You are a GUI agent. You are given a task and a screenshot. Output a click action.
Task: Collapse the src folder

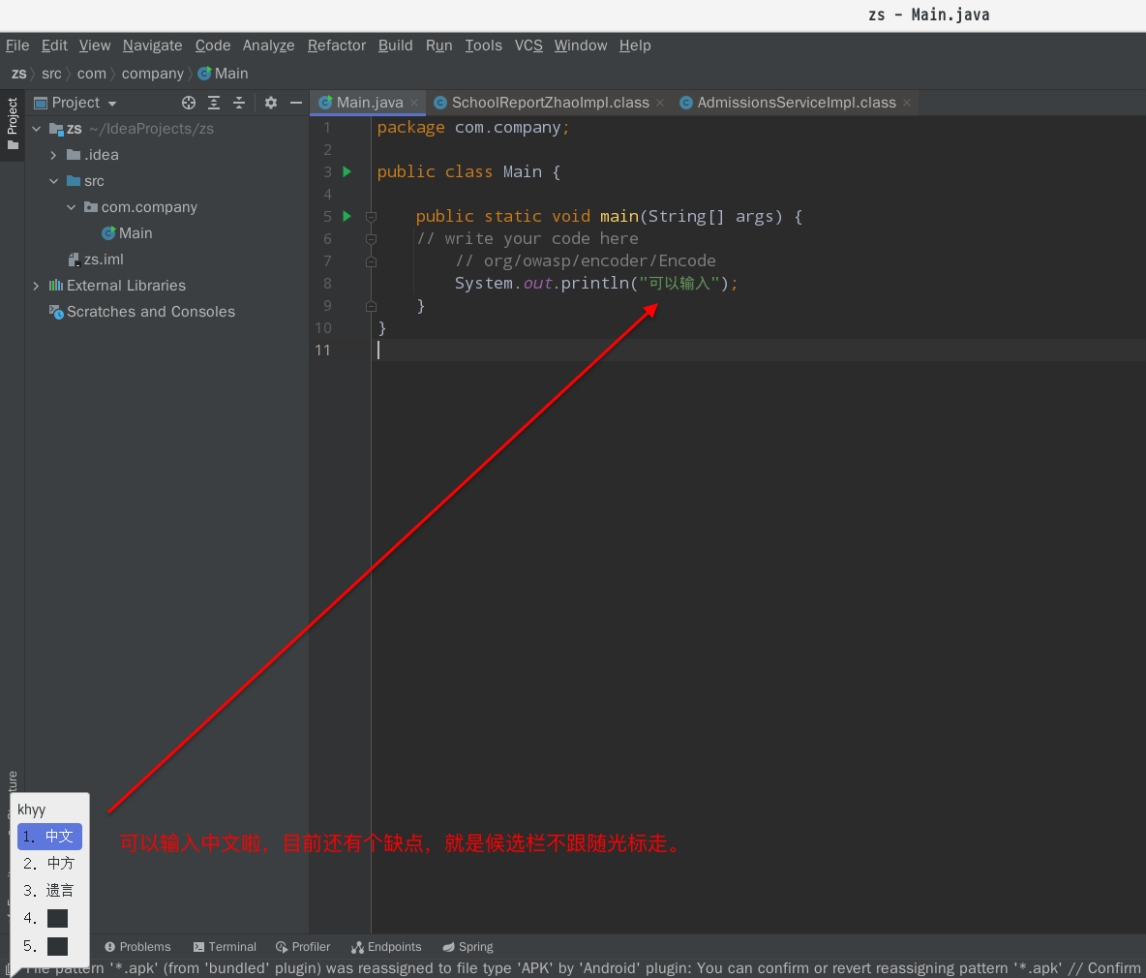tap(53, 181)
